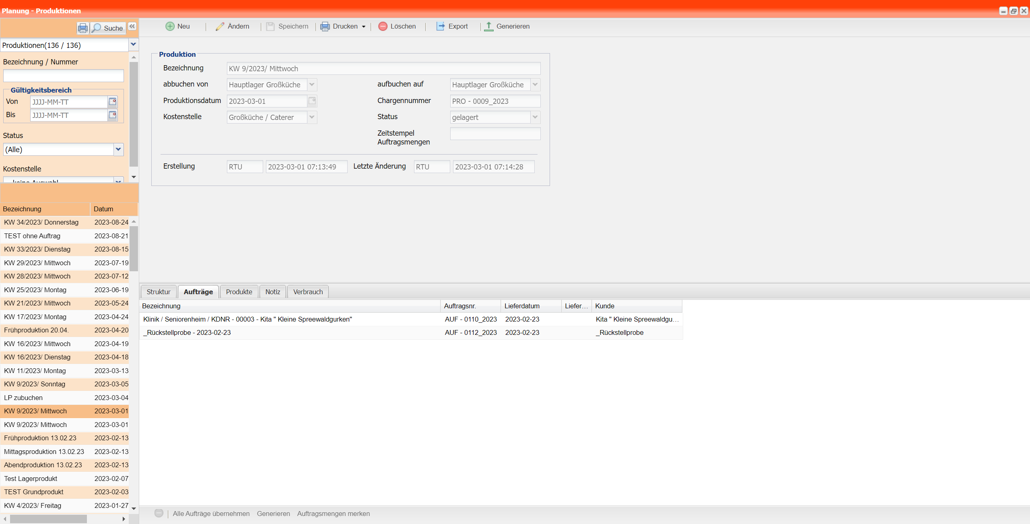This screenshot has height=524, width=1030.
Task: Click Alle Aufträge übernehmen
Action: (211, 514)
